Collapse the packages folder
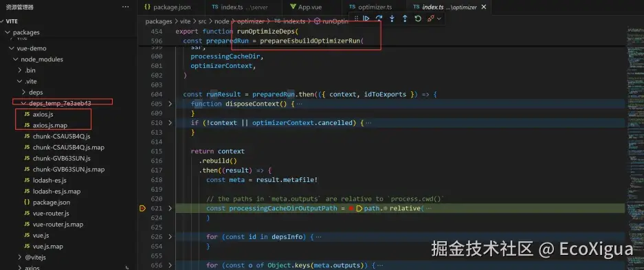 (x=7, y=32)
